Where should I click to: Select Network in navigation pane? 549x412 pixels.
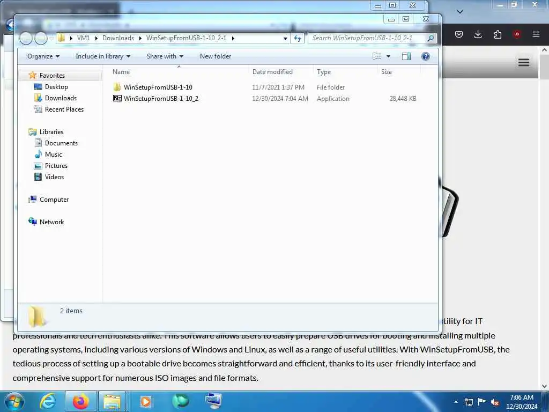point(51,222)
